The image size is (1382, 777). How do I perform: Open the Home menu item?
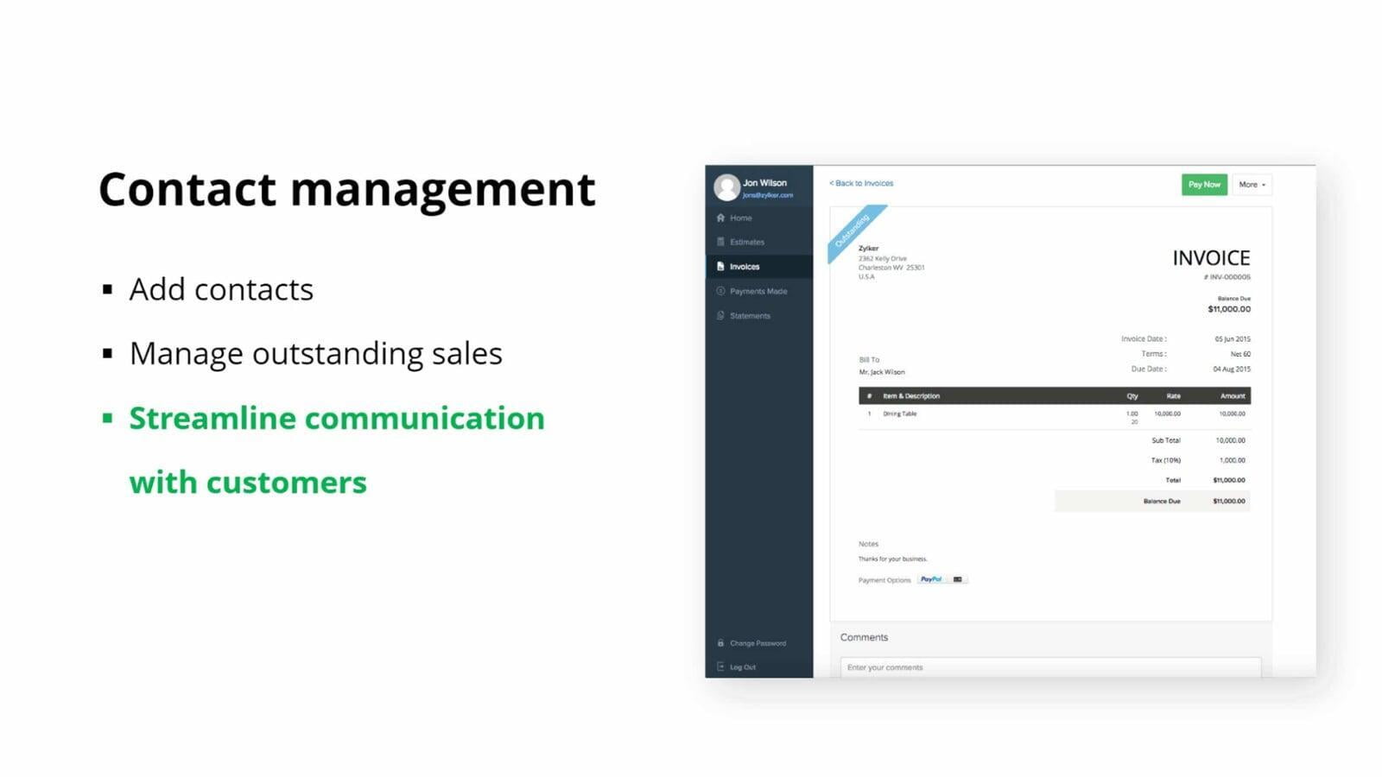coord(759,218)
